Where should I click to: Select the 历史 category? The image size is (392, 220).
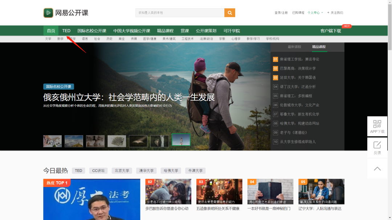pyautogui.click(x=110, y=39)
